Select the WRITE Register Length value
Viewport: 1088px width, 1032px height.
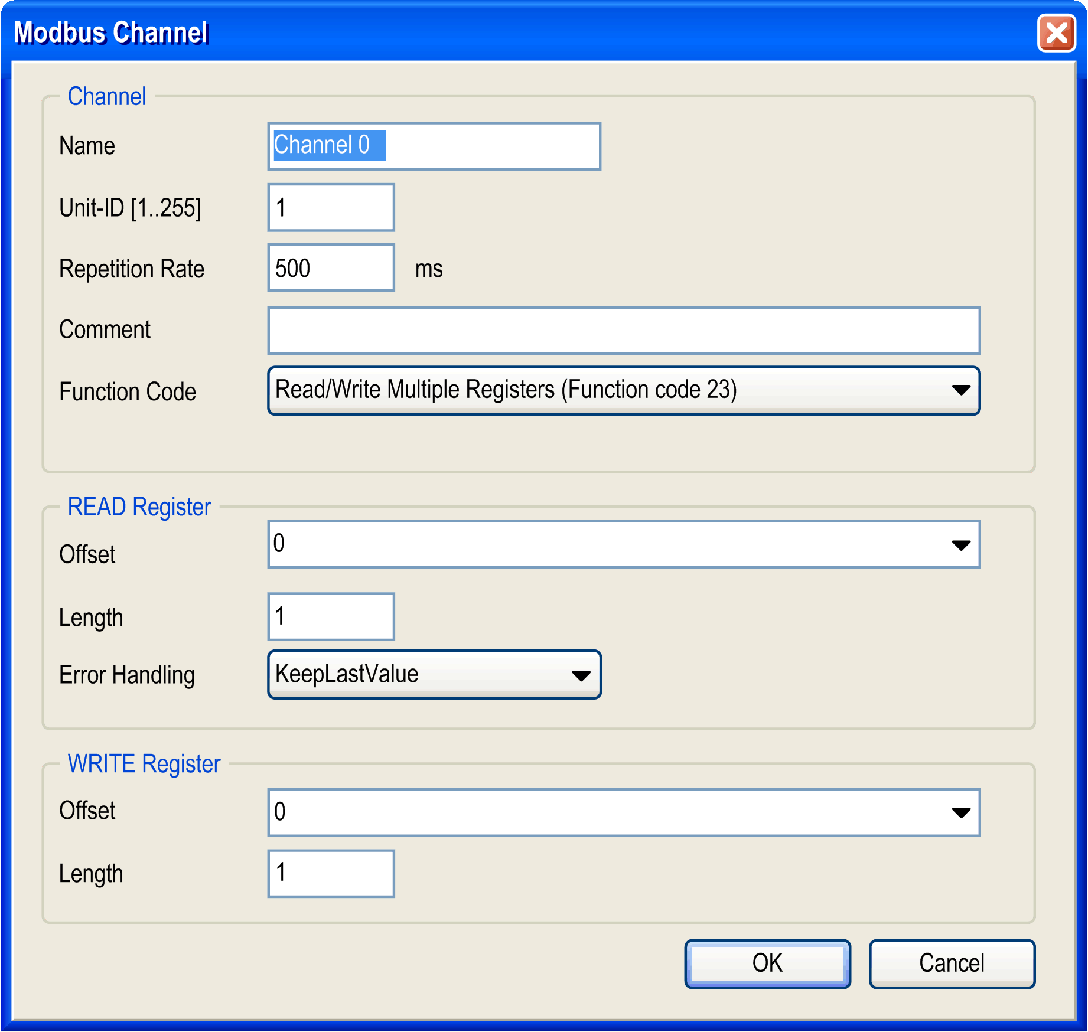pos(331,874)
